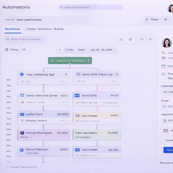Select the Day view option

point(70,50)
